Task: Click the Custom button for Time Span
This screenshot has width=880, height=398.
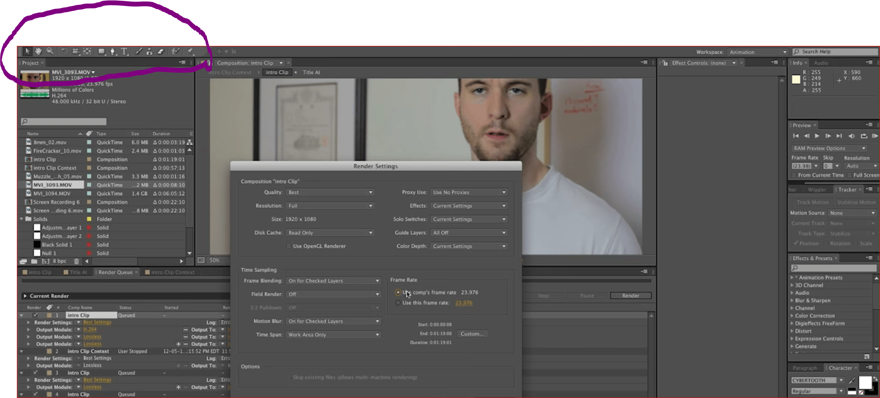Action: (472, 333)
